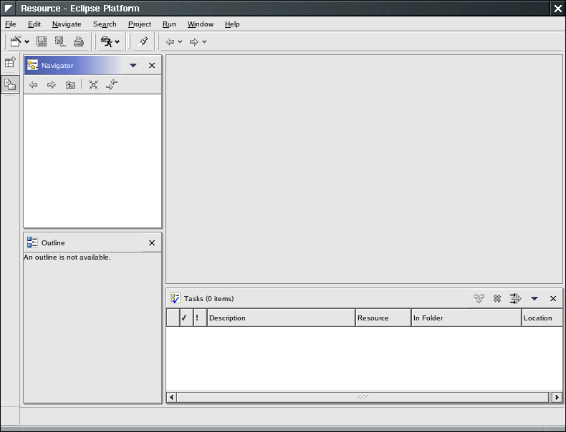The height and width of the screenshot is (432, 566).
Task: Click the Tasks horizontal scrollbar right arrow
Action: [556, 397]
